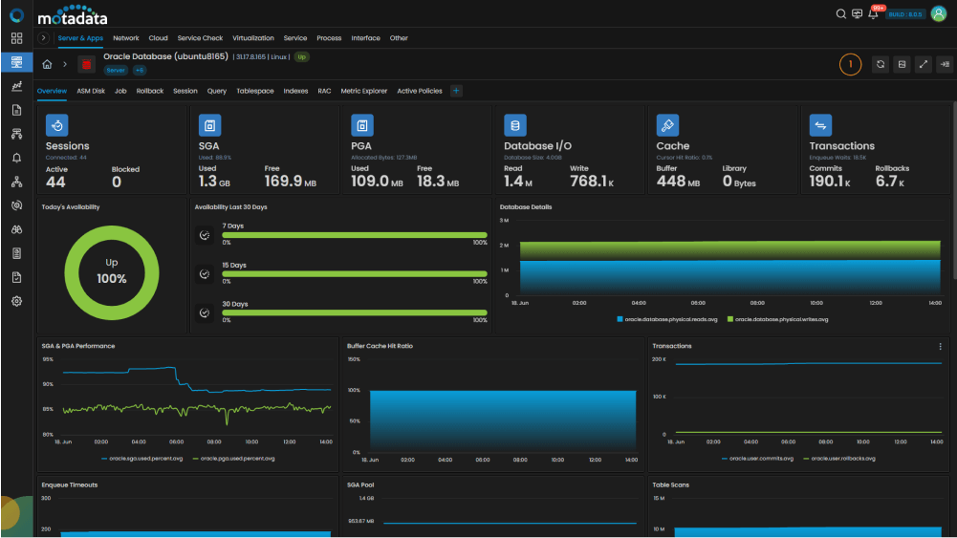The height and width of the screenshot is (538, 957).
Task: Open Transactions widget three-dot menu
Action: (940, 347)
